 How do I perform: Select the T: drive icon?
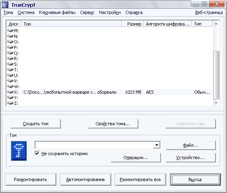click(10, 69)
